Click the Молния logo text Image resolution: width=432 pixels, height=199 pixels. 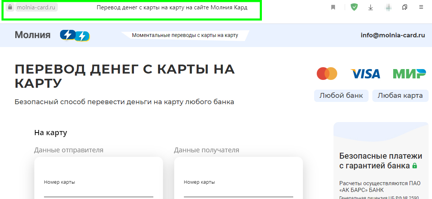tap(32, 35)
